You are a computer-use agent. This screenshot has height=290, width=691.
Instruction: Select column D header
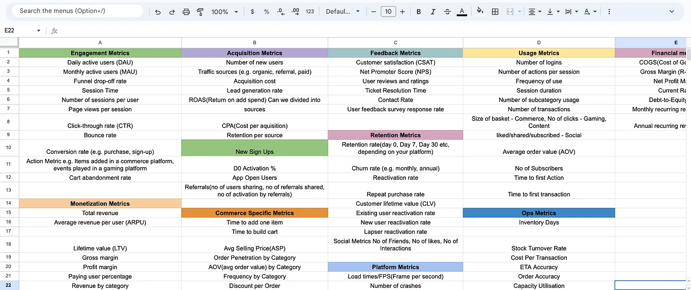pyautogui.click(x=539, y=43)
